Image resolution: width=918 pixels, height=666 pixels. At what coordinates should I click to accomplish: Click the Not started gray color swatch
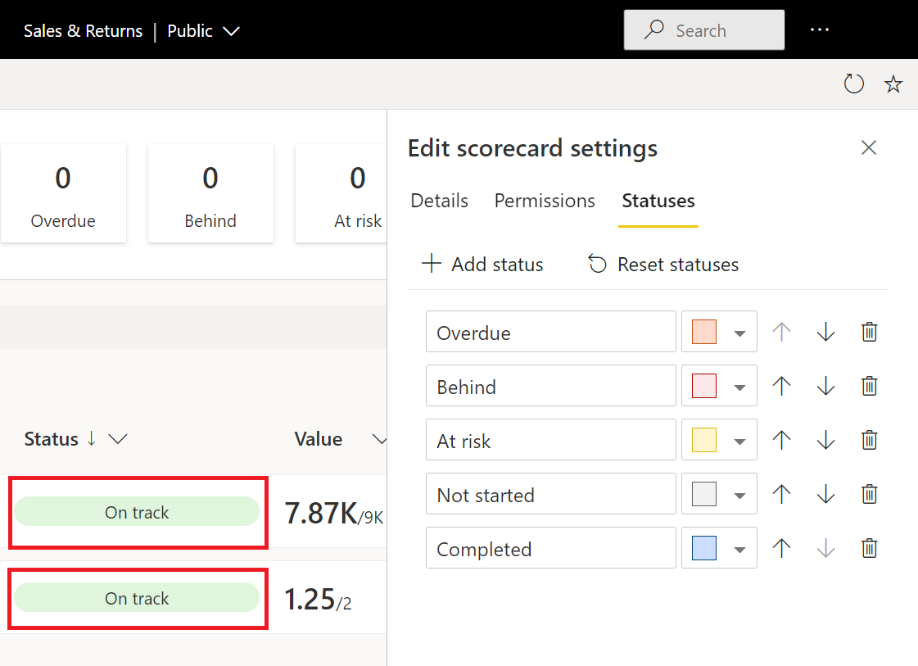pyautogui.click(x=703, y=494)
